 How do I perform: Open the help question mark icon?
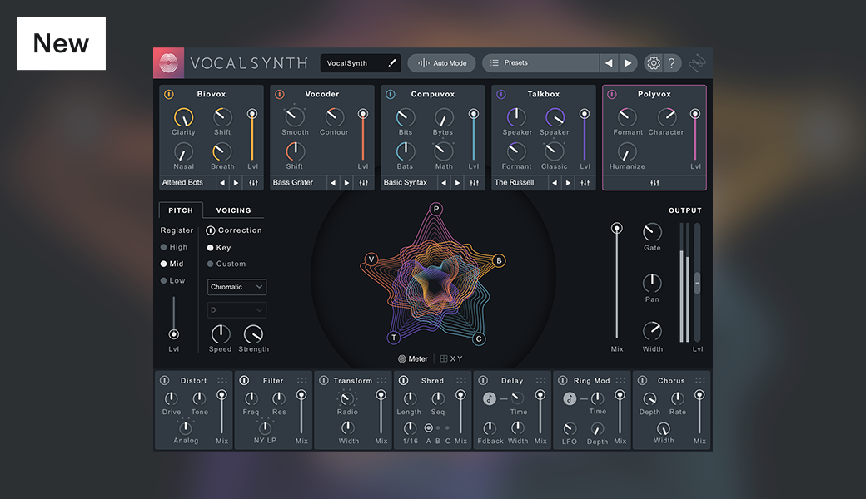click(x=672, y=63)
